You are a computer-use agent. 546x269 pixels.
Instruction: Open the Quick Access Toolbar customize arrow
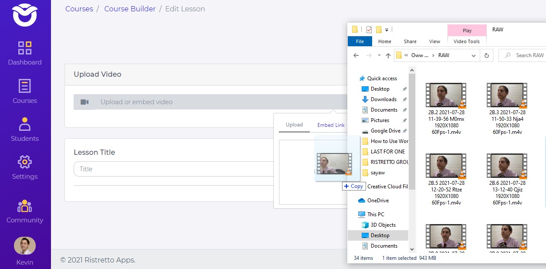click(387, 30)
